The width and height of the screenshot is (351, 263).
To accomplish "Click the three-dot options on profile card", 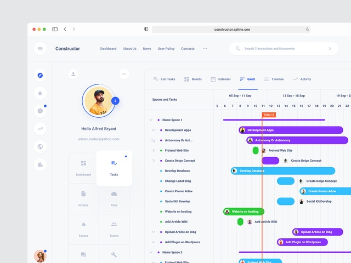I will tap(124, 74).
